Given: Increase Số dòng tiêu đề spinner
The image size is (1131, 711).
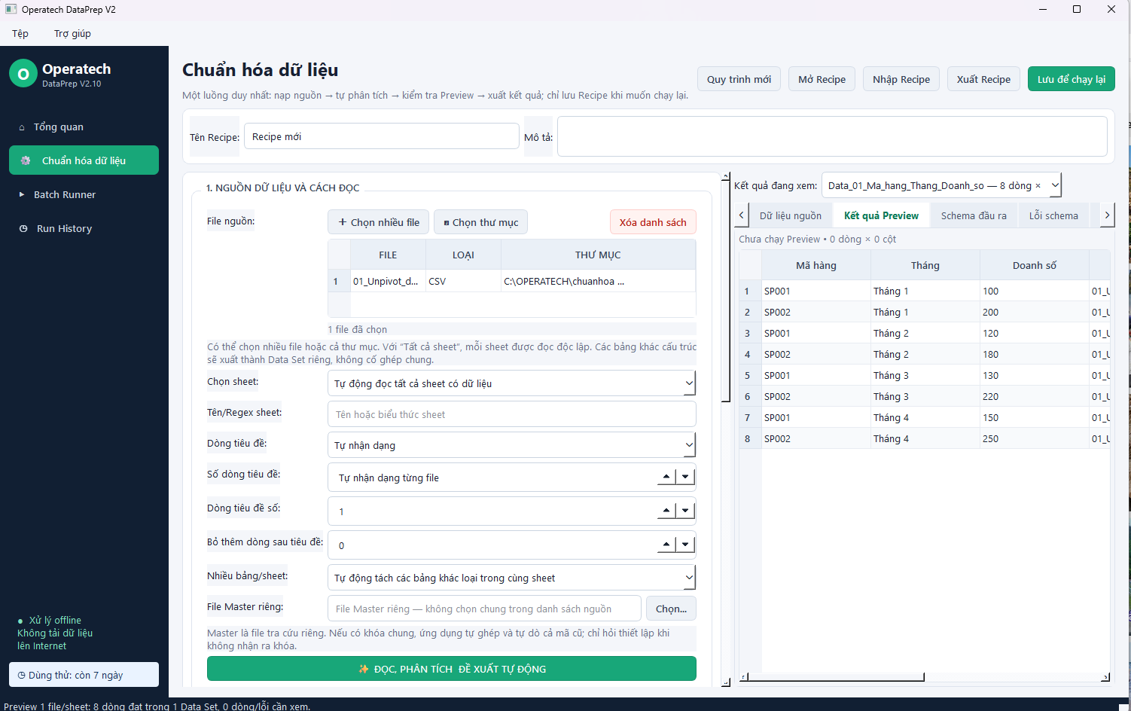Looking at the screenshot, I should (x=666, y=477).
